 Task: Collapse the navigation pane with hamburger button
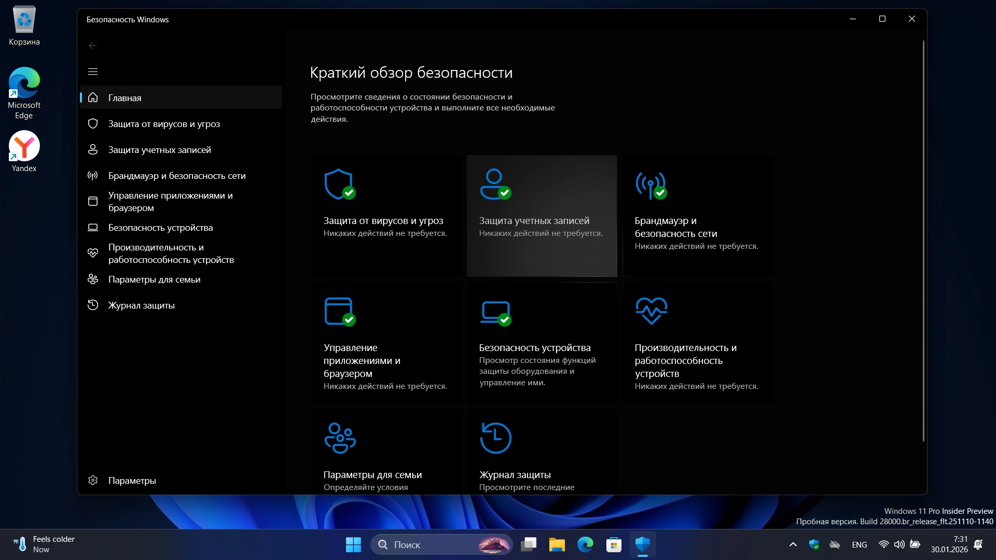(x=93, y=72)
